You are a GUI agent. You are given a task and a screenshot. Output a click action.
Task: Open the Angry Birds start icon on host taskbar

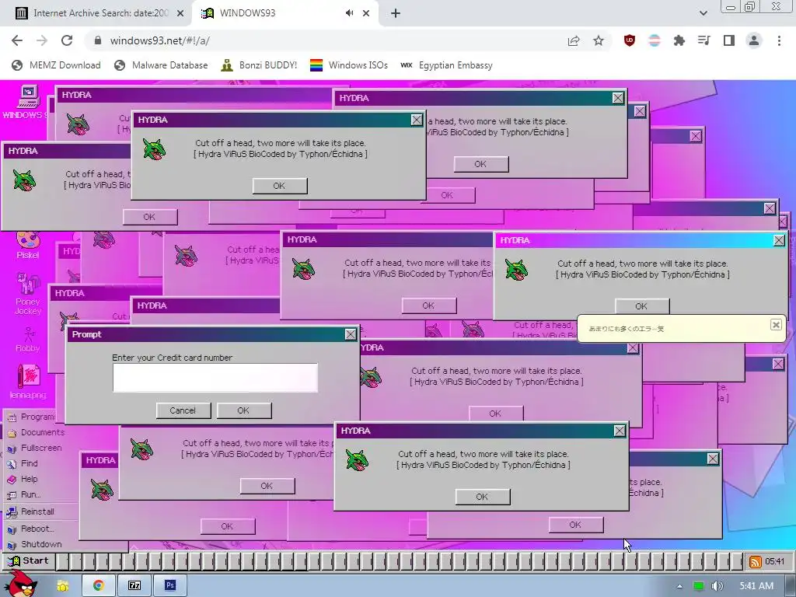pos(20,584)
